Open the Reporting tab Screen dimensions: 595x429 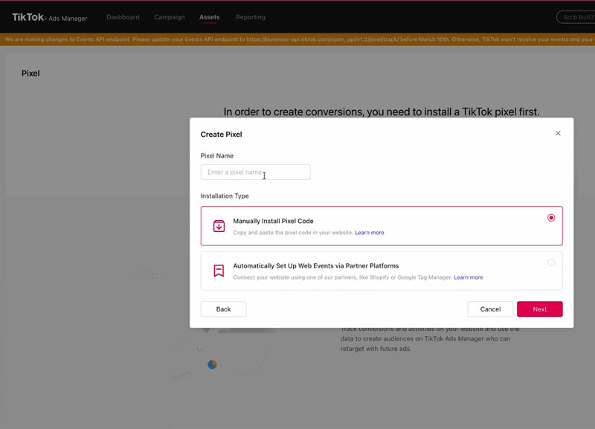coord(251,17)
